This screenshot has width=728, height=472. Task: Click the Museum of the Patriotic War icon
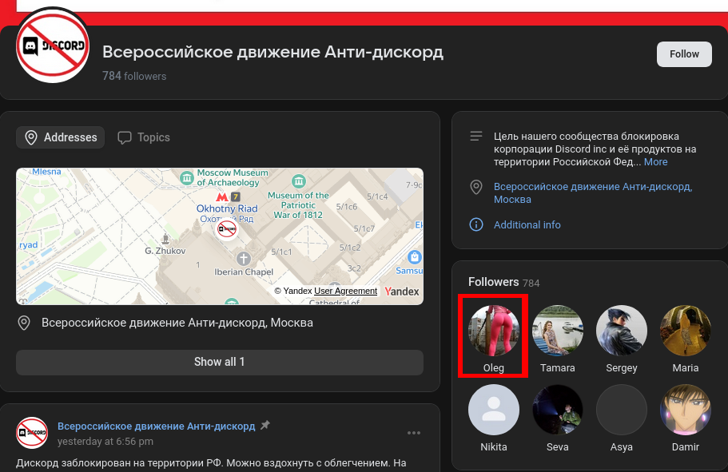[x=299, y=181]
